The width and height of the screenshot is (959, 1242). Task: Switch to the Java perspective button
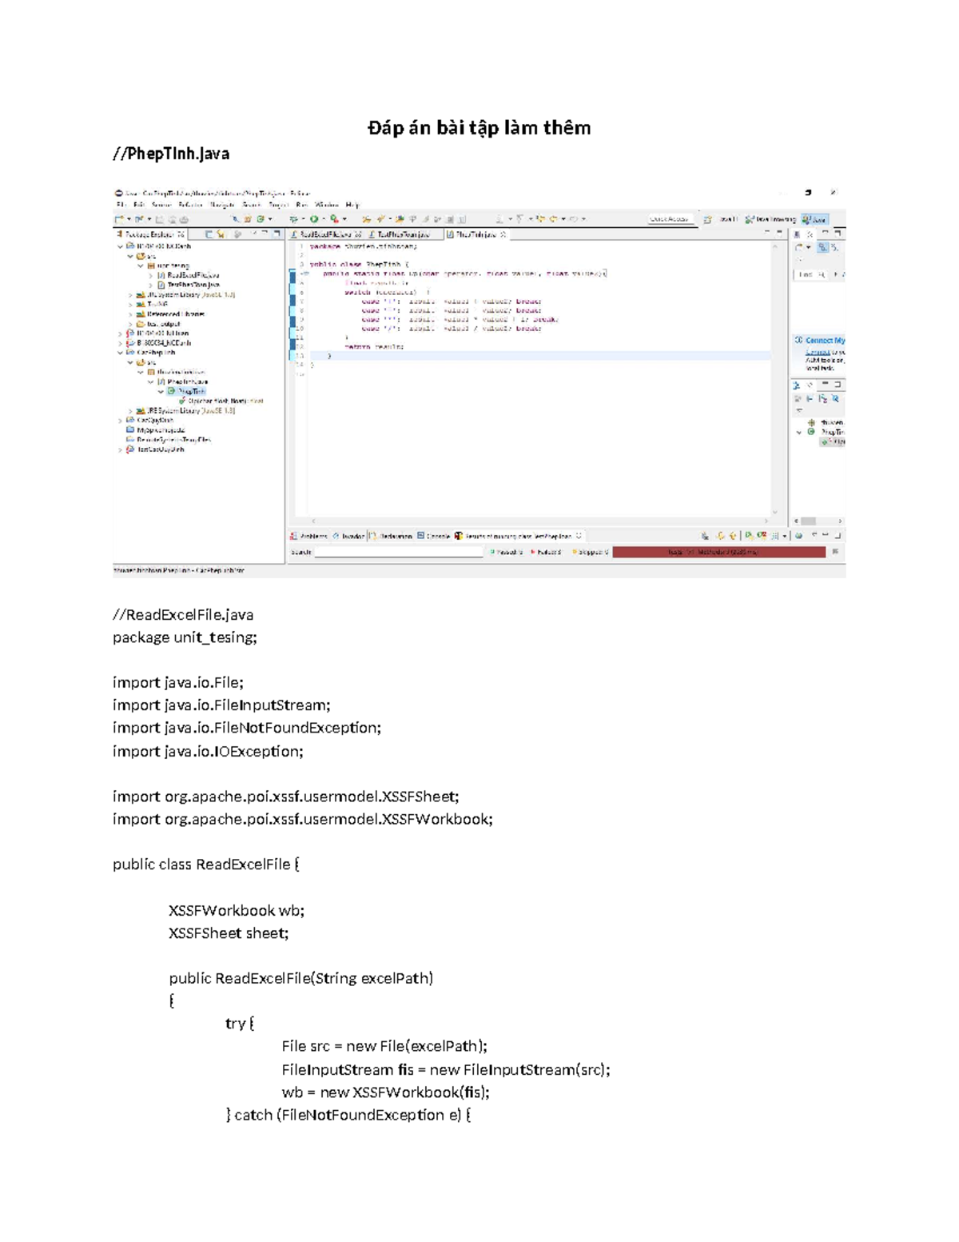tap(814, 219)
